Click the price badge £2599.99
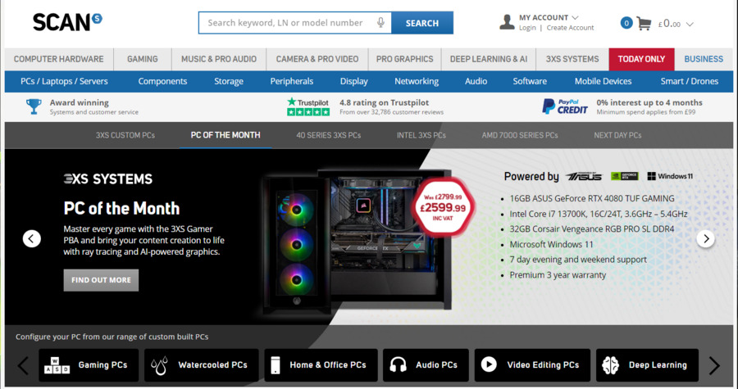Viewport: 738px width, 389px height. pos(443,206)
